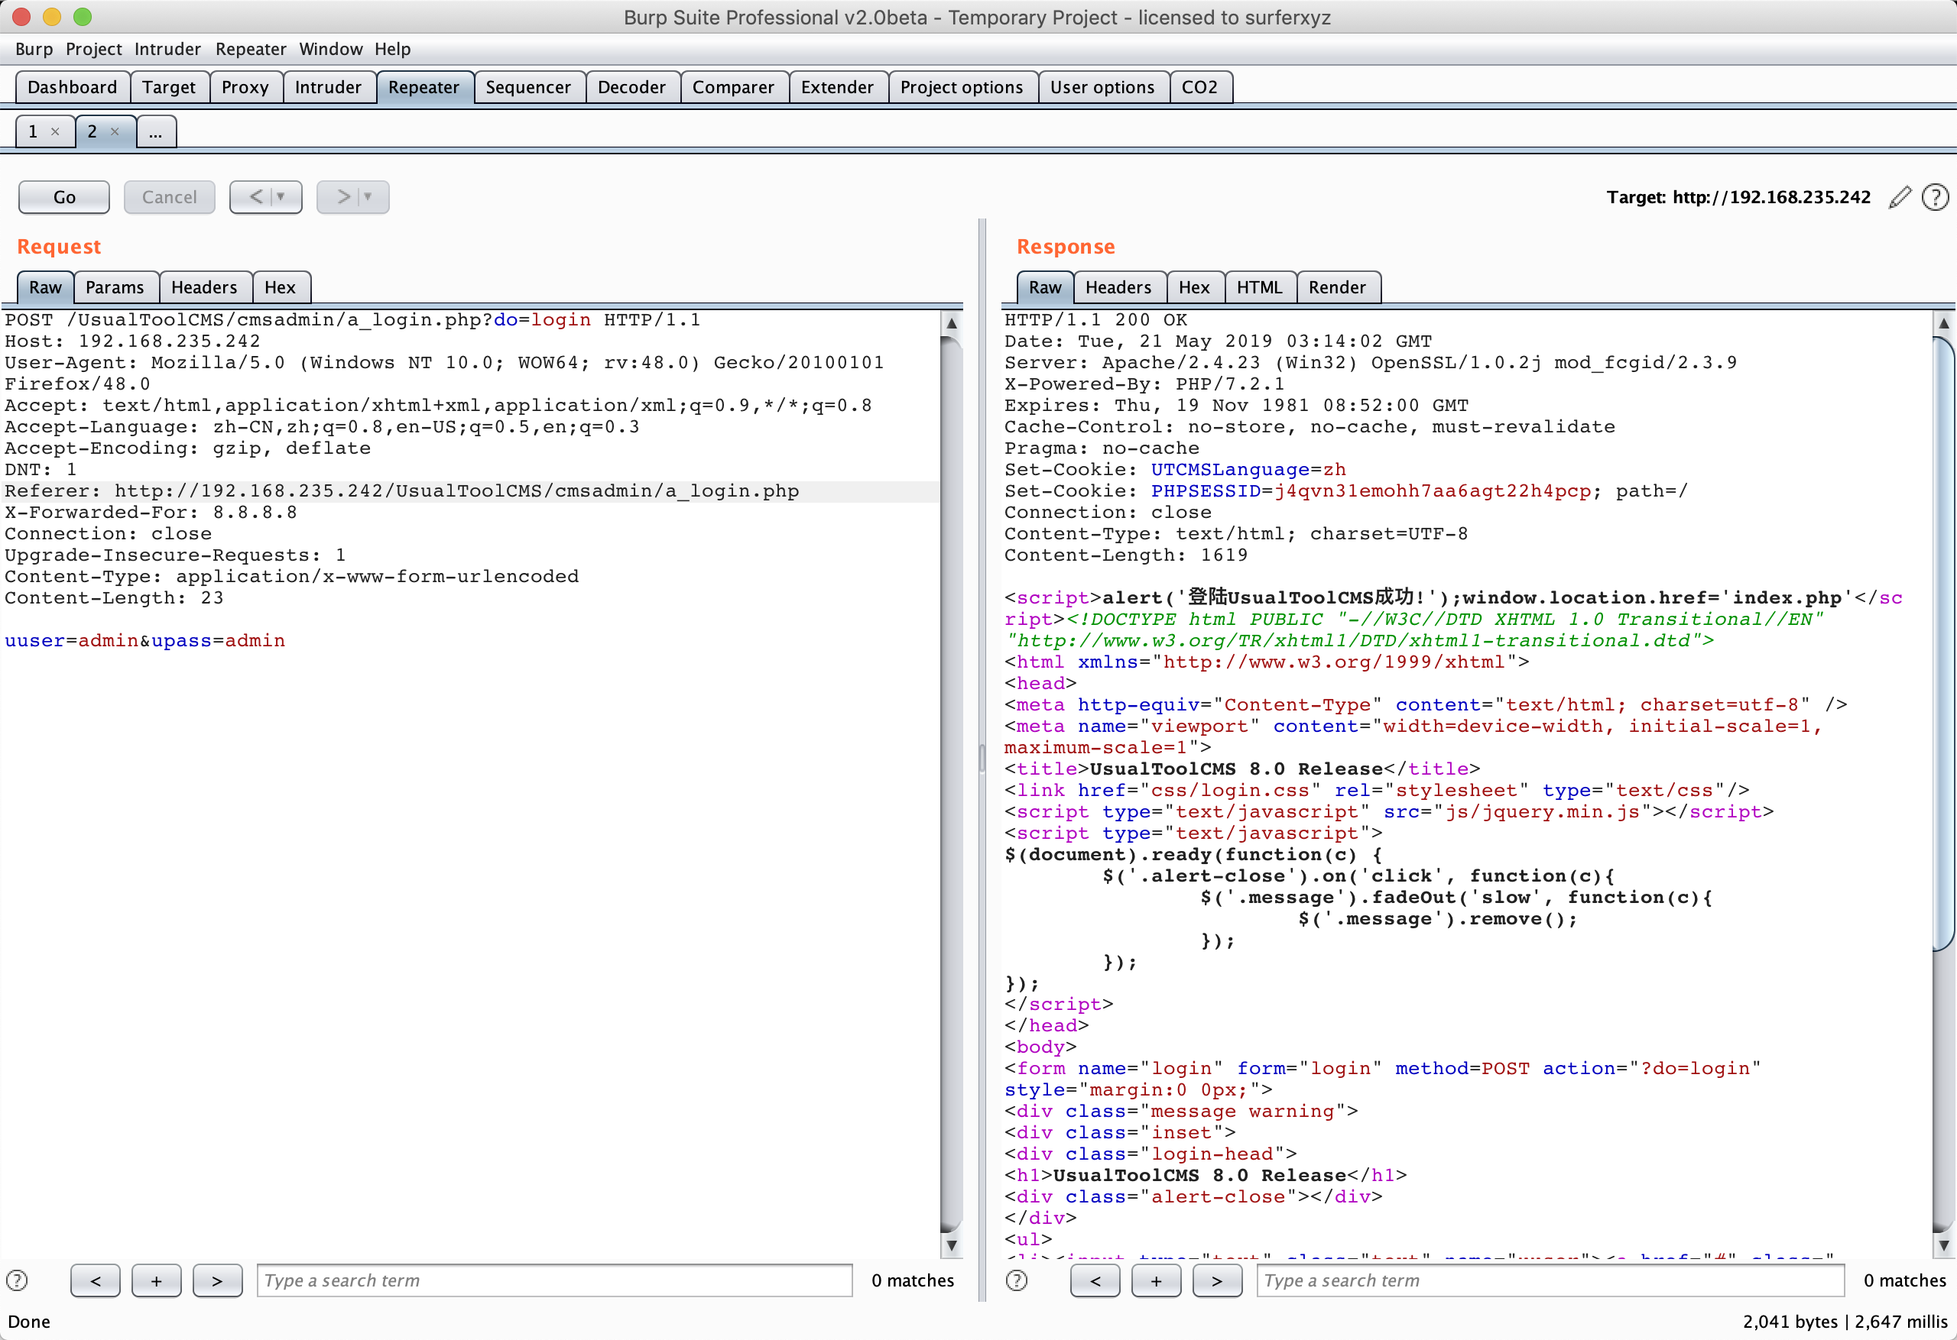Click the PHPSESSID Set-Cookie response line

[x=1345, y=490]
